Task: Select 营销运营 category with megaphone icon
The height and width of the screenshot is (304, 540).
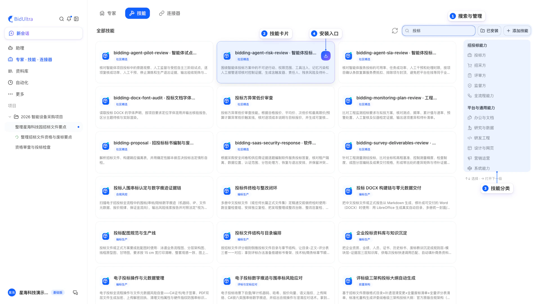Action: pos(497,158)
